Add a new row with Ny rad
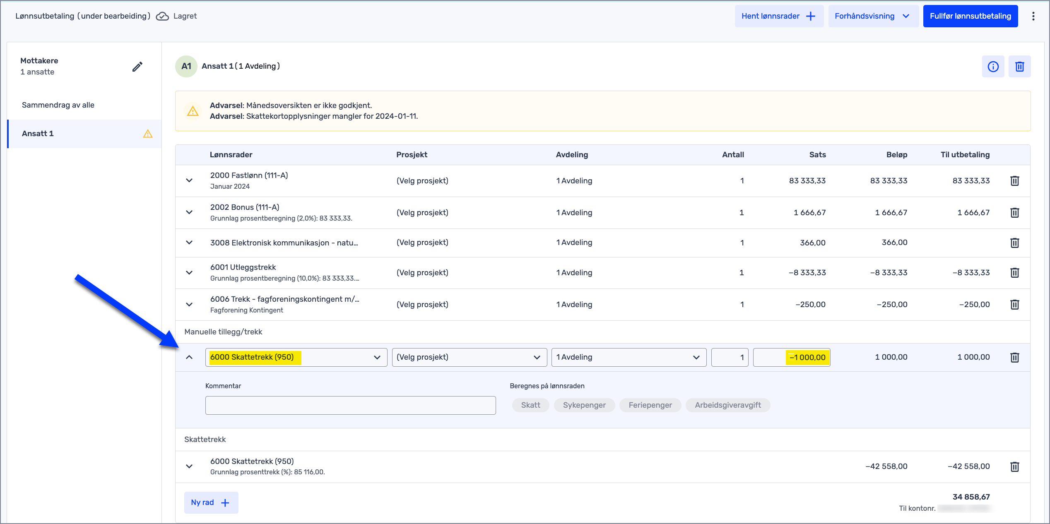The image size is (1050, 524). (x=211, y=502)
